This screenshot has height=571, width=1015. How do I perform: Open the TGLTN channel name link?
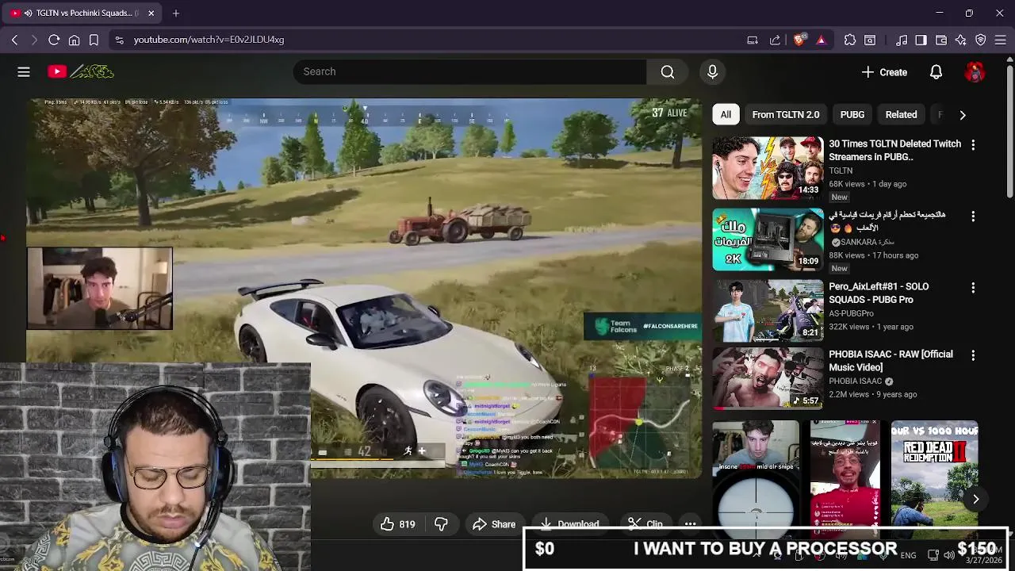click(841, 171)
